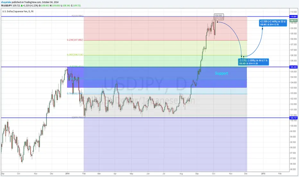Viewport: 299px width, 177px height.
Task: Click the 108.000 value on price scale
Action: (x=293, y=39)
